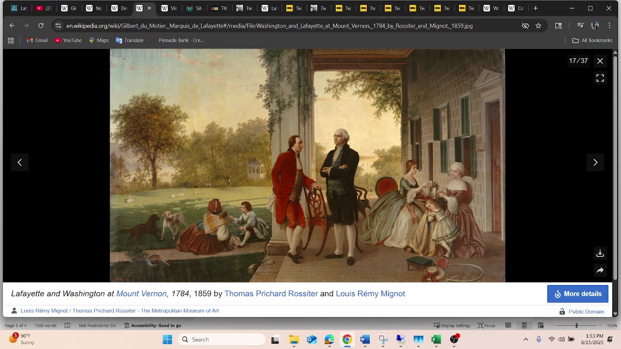Share the image using the share arrow icon
The width and height of the screenshot is (621, 349).
click(x=600, y=270)
